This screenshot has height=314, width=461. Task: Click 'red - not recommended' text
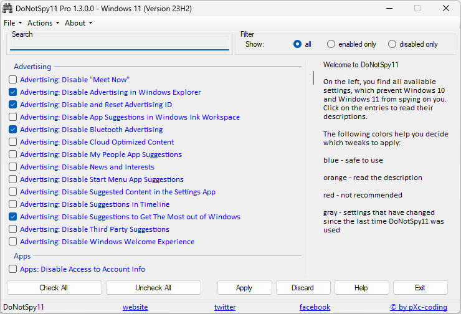click(363, 195)
